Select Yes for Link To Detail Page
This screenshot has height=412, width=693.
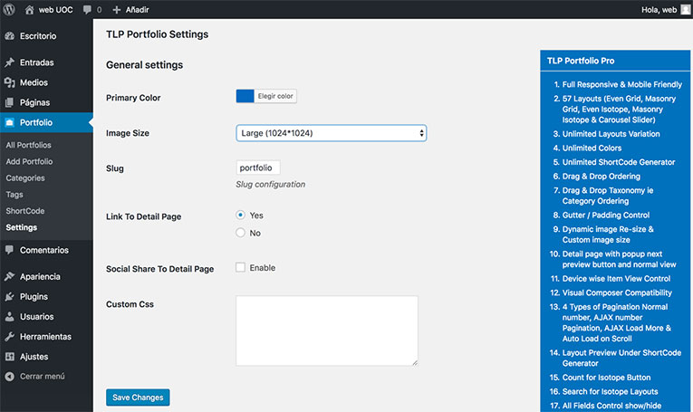click(x=240, y=215)
